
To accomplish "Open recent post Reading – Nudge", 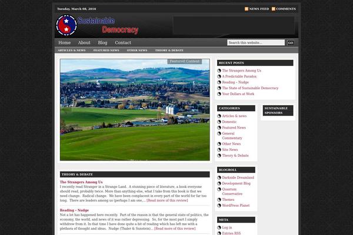I will click(235, 82).
